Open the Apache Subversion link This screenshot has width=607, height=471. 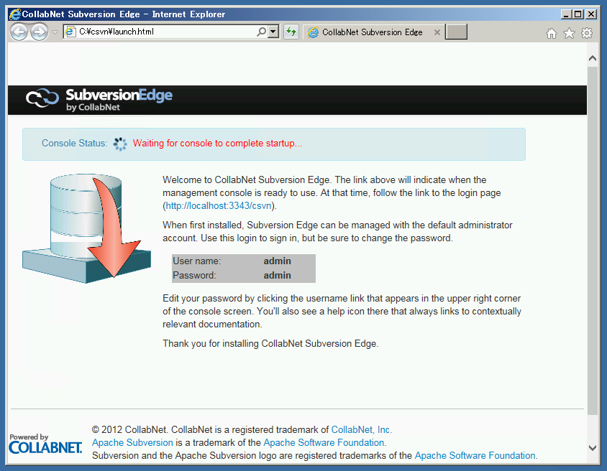(132, 442)
